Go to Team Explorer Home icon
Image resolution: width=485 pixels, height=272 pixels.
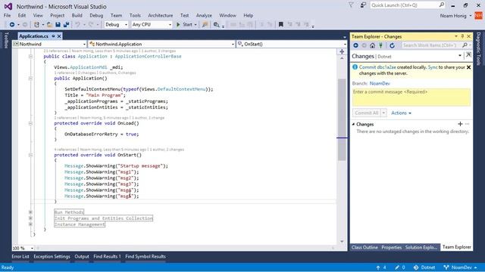click(372, 45)
